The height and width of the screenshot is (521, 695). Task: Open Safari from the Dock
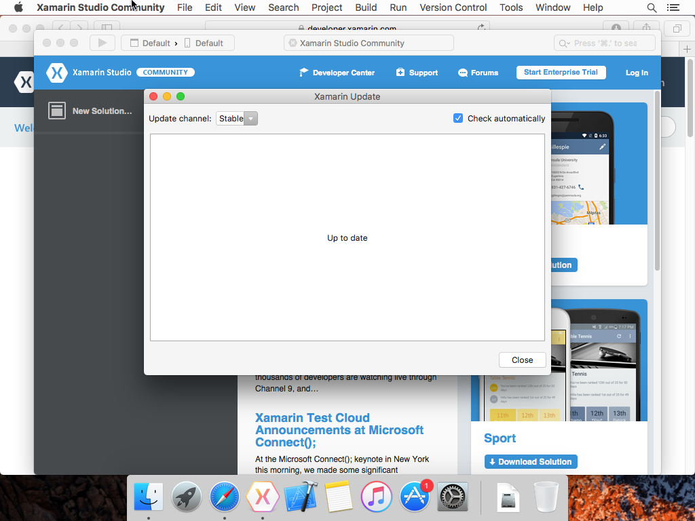224,497
